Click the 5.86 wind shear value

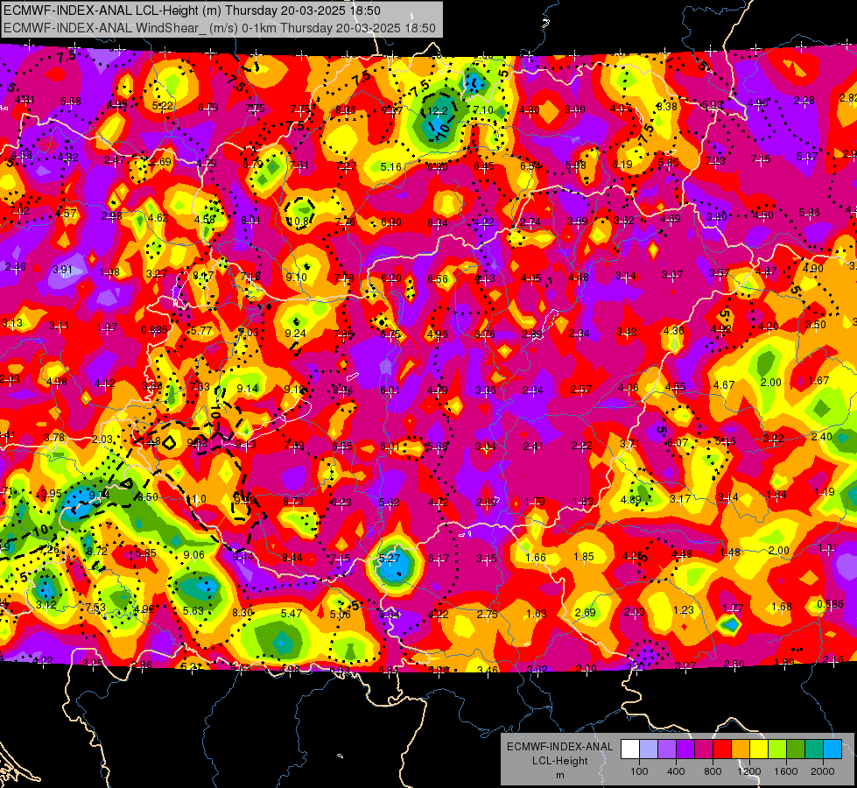(x=810, y=212)
